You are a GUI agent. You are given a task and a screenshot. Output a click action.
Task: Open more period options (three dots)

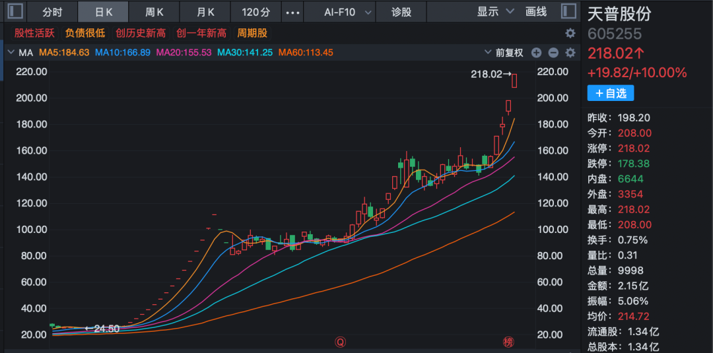(x=293, y=12)
